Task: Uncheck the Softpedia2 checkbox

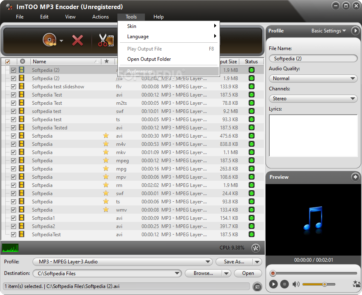Action: coord(14,226)
